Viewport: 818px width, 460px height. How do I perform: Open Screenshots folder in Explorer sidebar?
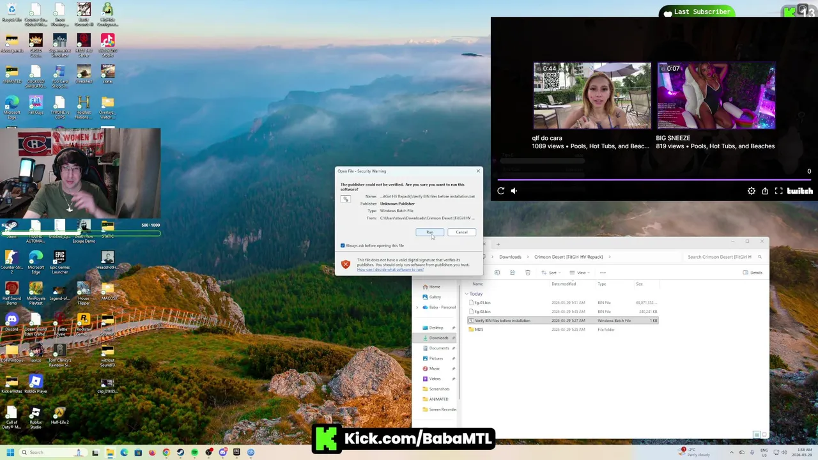[439, 389]
